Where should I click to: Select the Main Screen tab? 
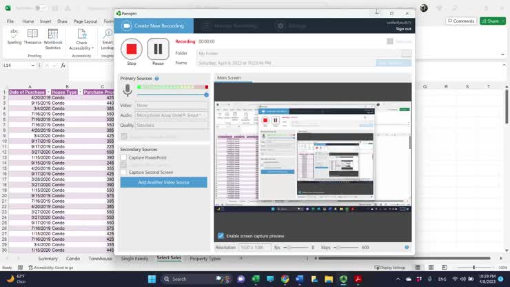pyautogui.click(x=229, y=78)
